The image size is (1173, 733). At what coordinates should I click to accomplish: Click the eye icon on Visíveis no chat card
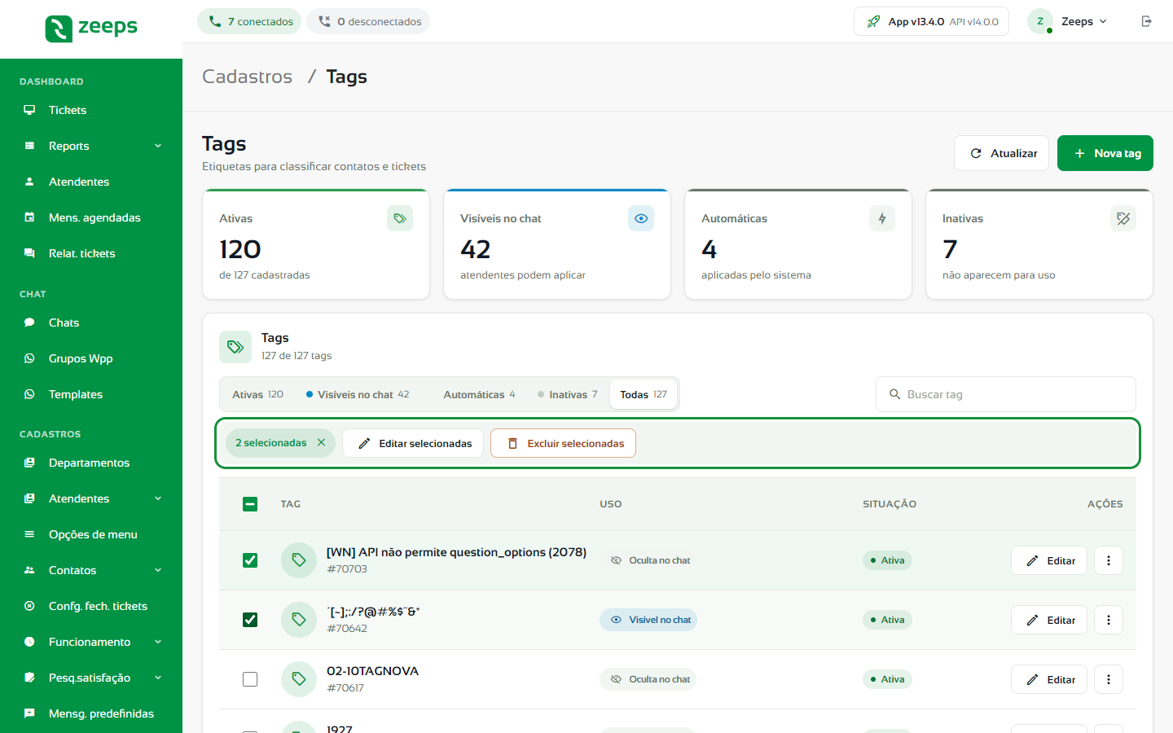[641, 218]
